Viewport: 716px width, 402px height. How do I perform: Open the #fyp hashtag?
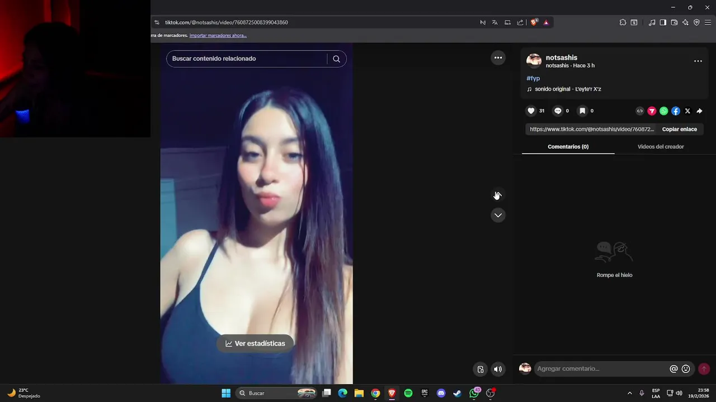coord(533,78)
